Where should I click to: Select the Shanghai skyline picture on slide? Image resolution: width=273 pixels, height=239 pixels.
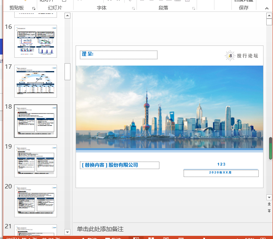[169, 107]
